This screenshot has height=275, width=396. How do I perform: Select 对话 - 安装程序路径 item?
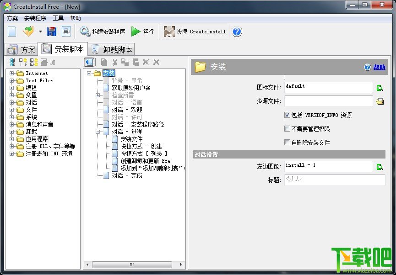138,125
